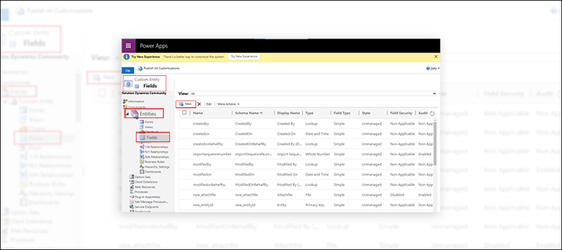
Task: Click the New field button
Action: (186, 104)
